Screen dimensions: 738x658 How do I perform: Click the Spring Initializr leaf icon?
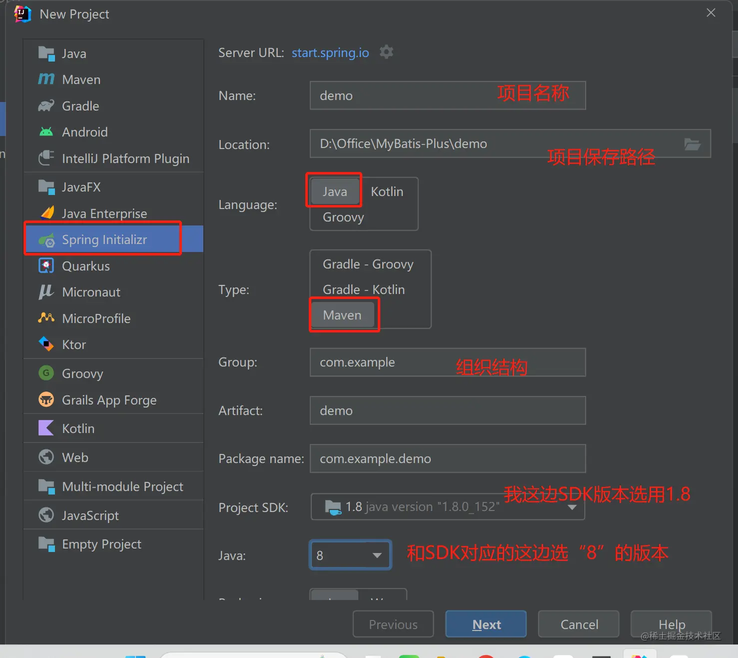pyautogui.click(x=46, y=240)
